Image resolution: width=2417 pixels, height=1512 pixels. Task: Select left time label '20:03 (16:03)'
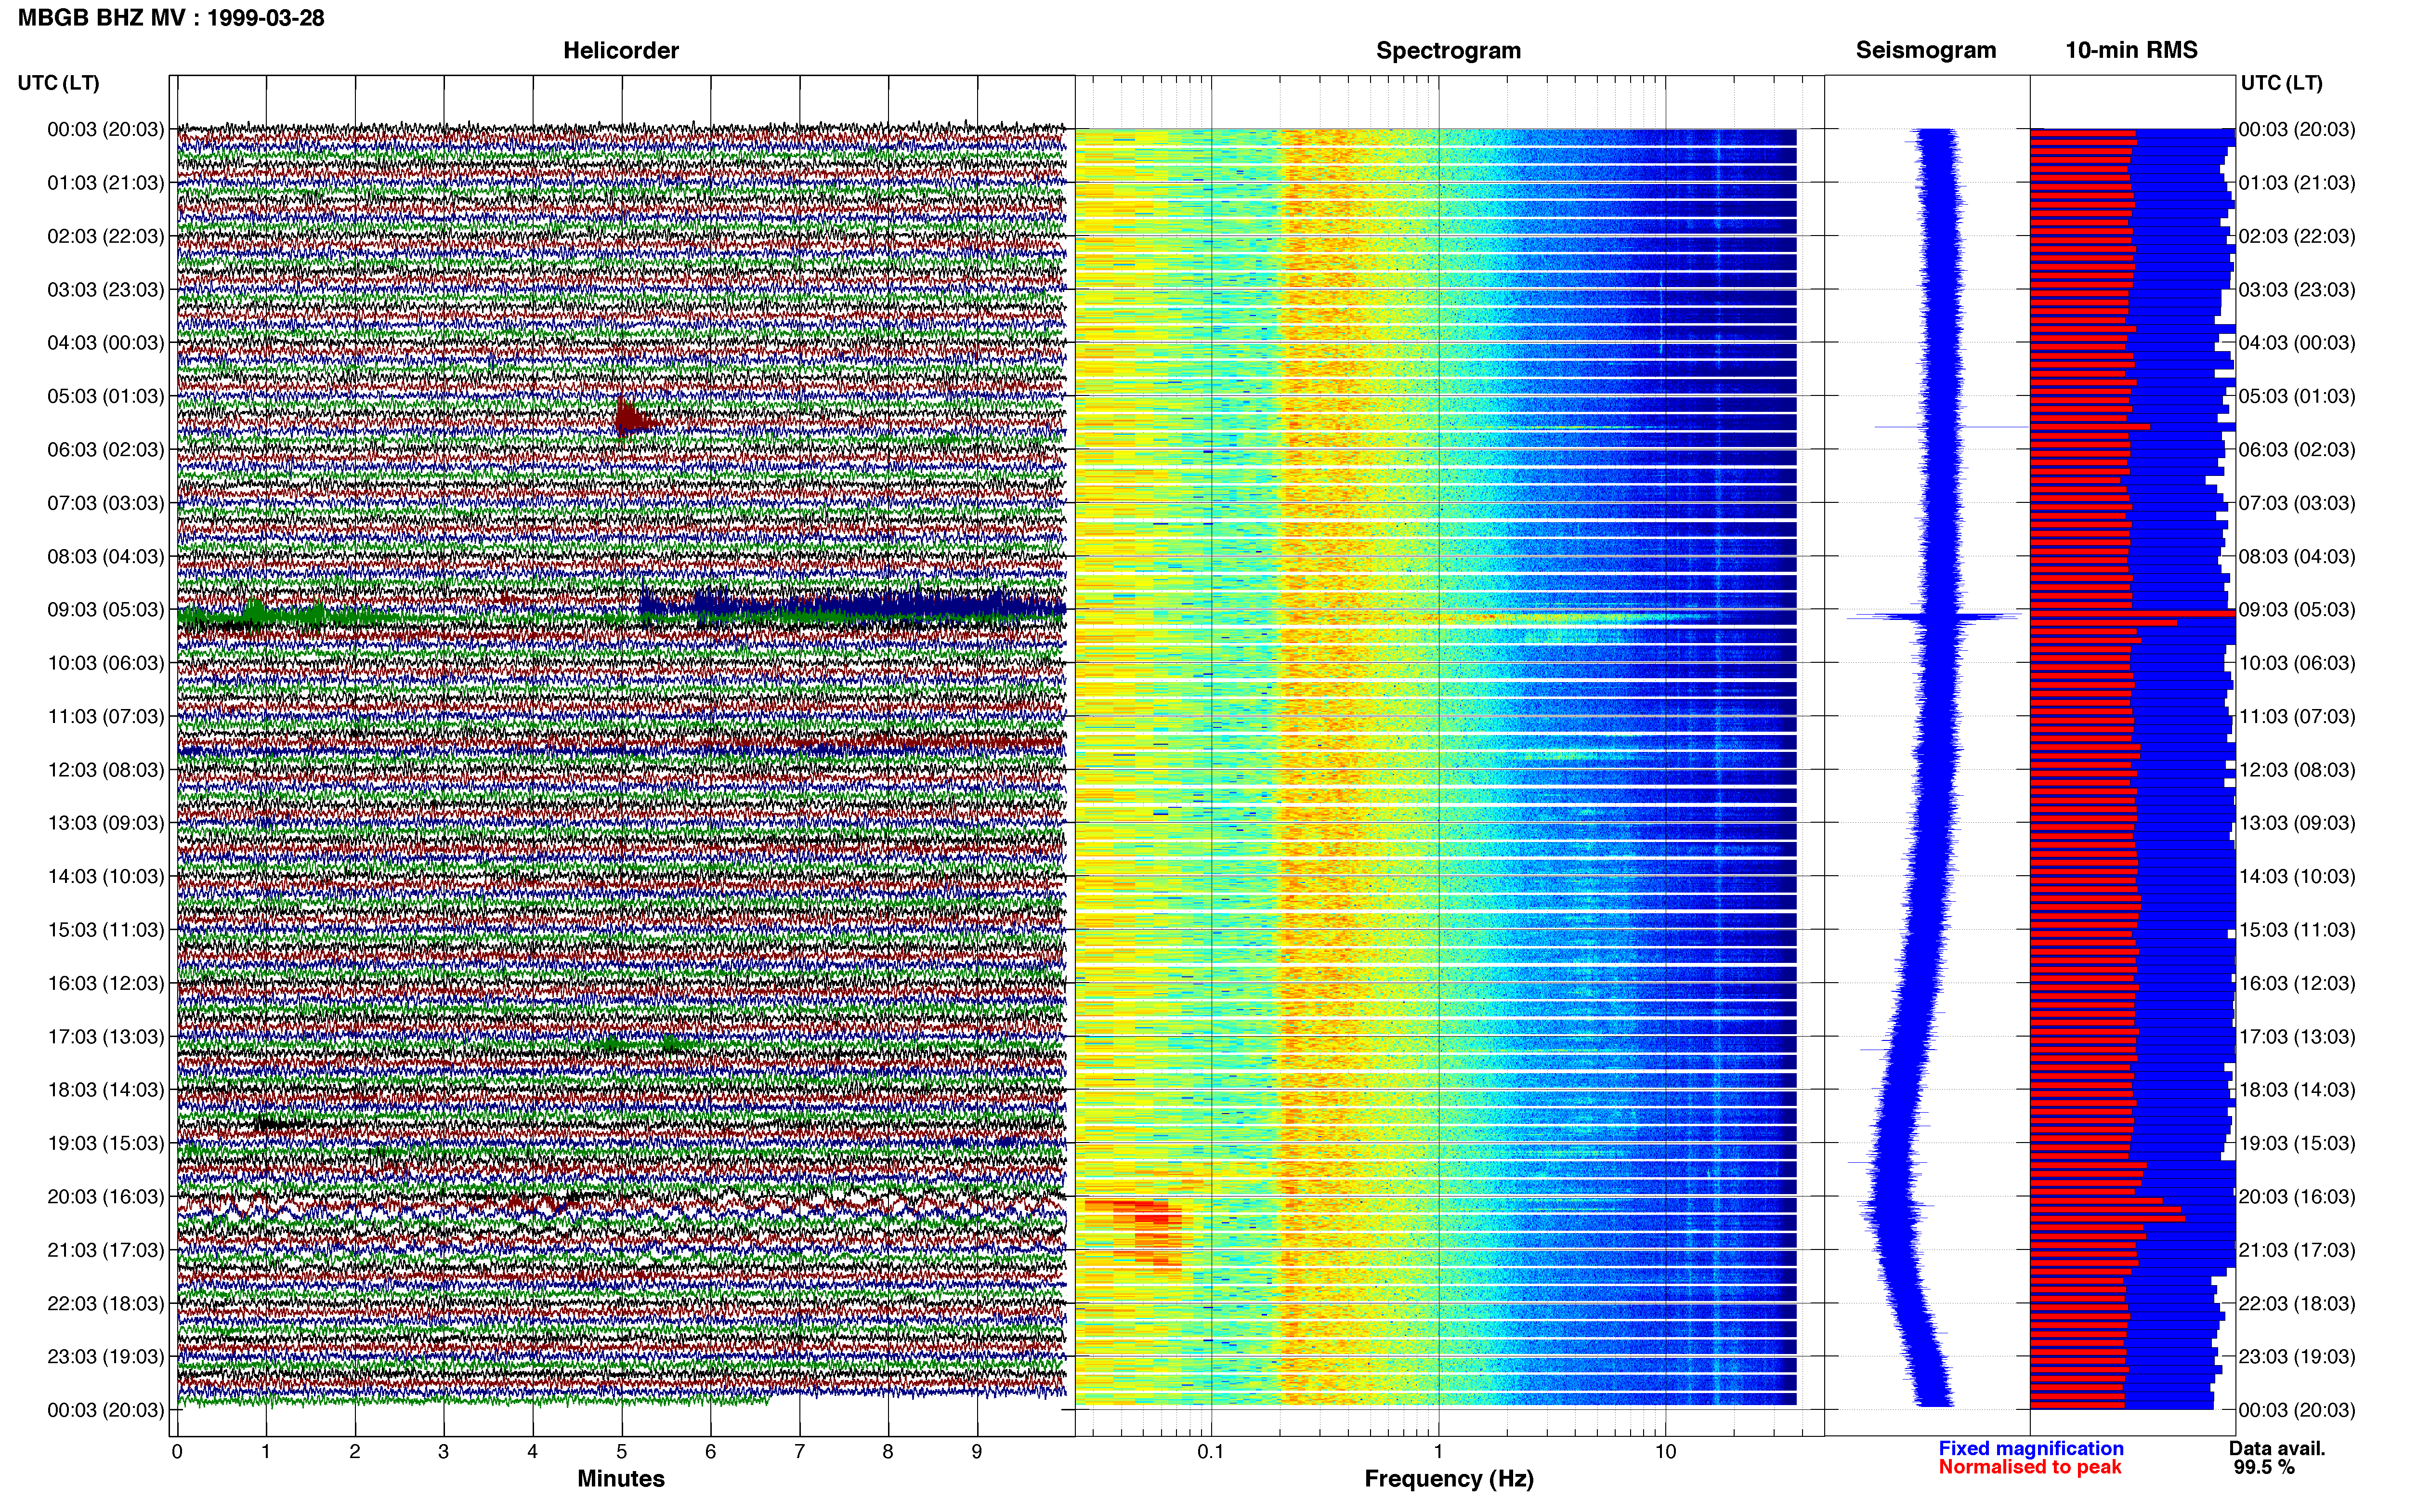pos(105,1196)
